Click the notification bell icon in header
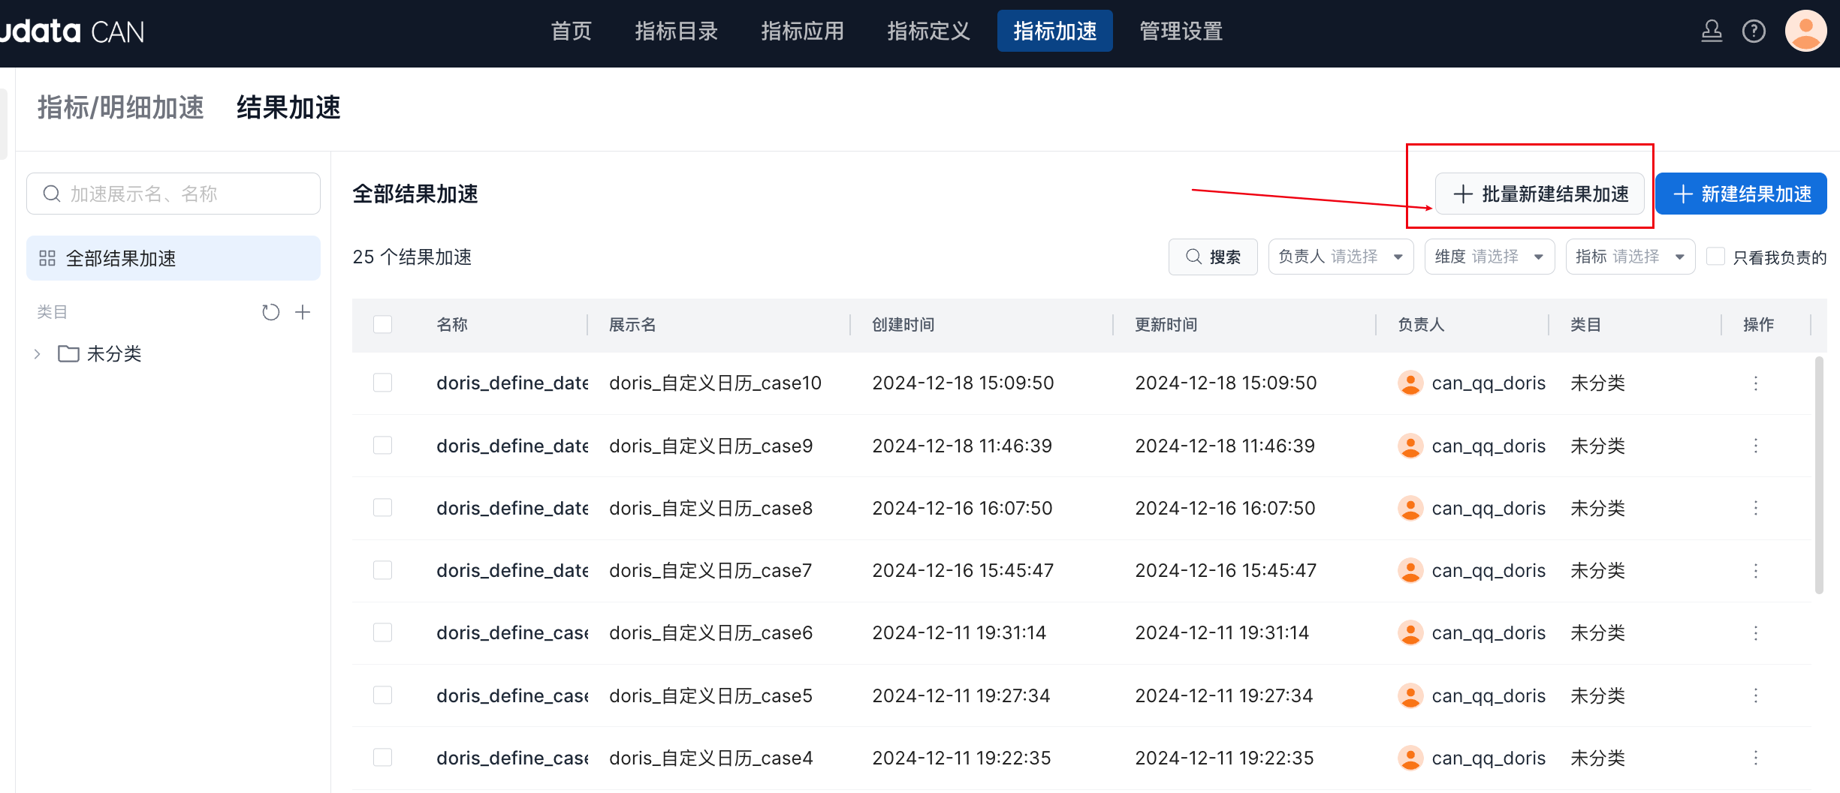The width and height of the screenshot is (1840, 793). (x=1712, y=32)
